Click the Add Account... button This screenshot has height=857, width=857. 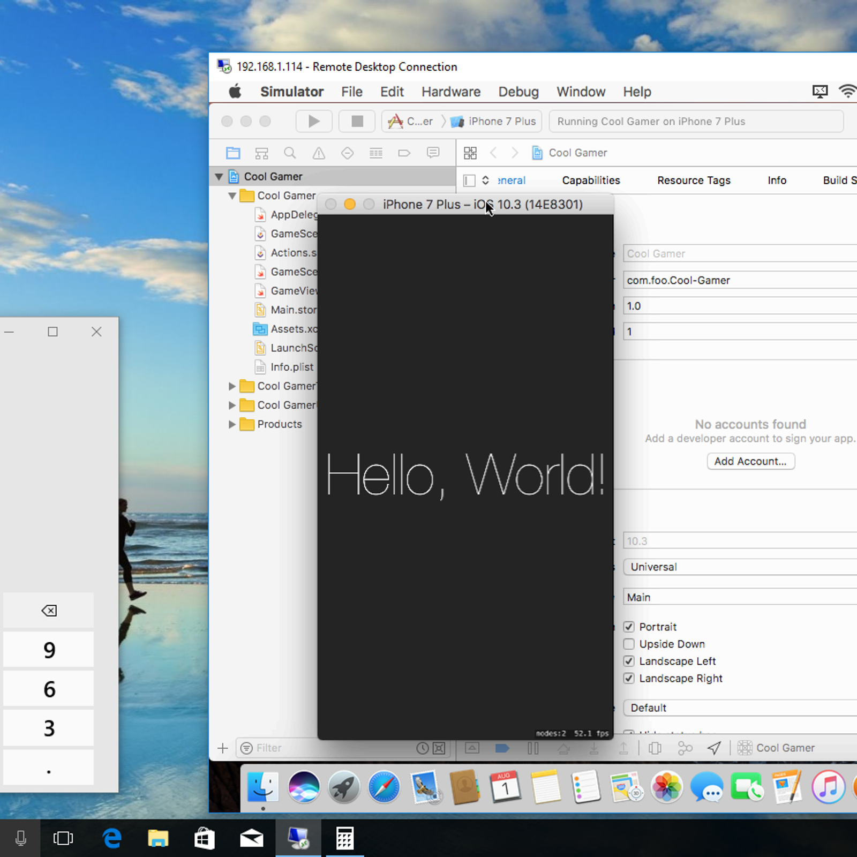tap(751, 461)
